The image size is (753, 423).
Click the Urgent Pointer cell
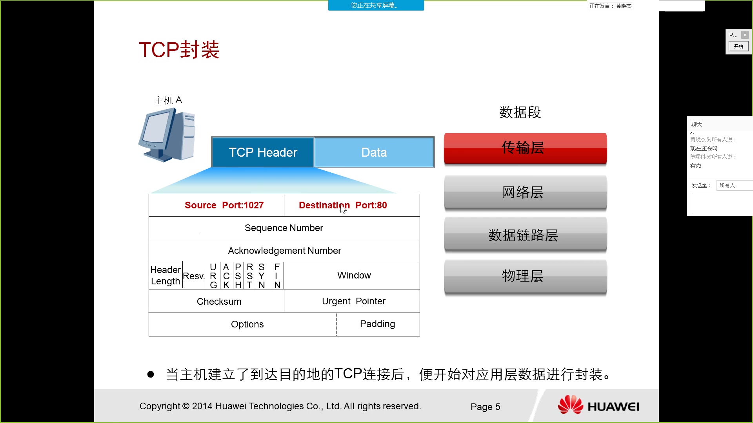[x=352, y=301]
